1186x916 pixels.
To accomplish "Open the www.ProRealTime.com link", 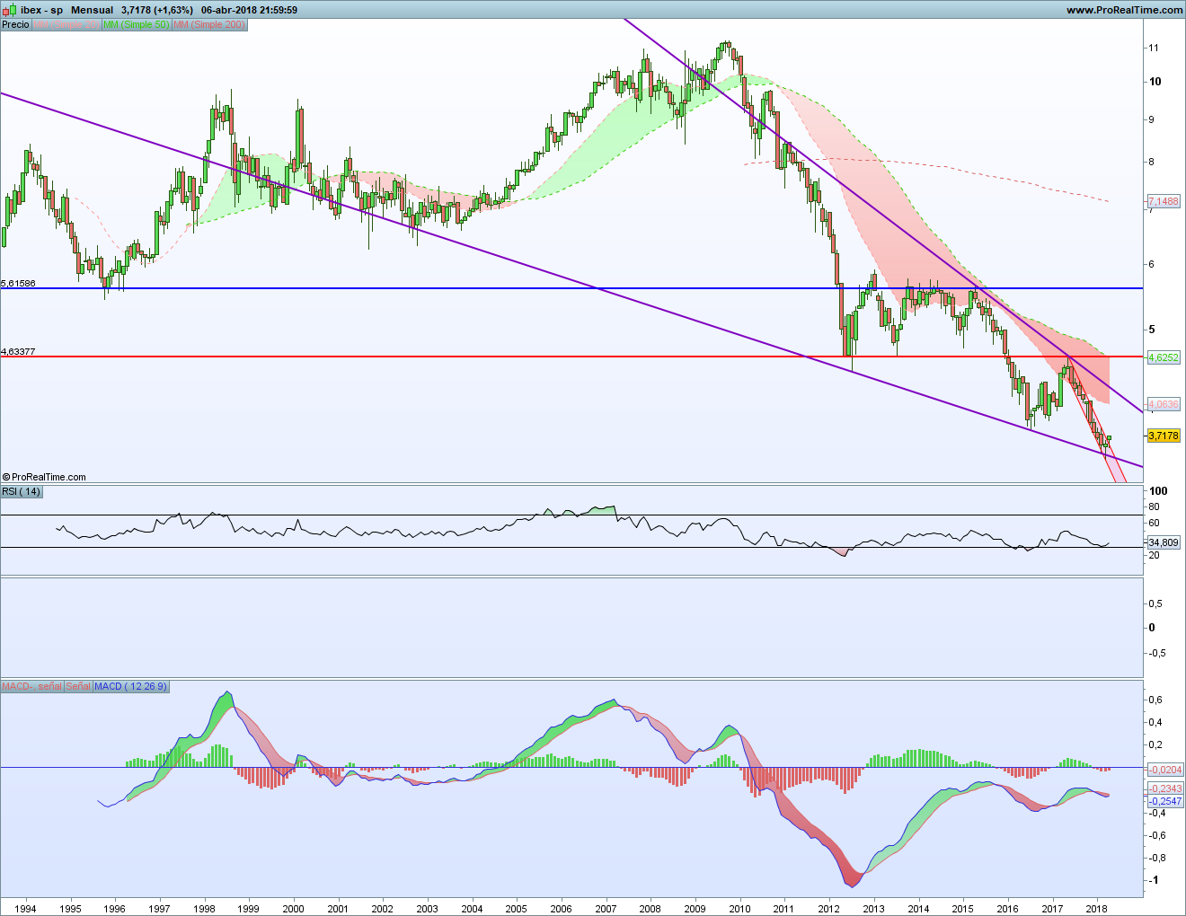I will coord(1124,10).
